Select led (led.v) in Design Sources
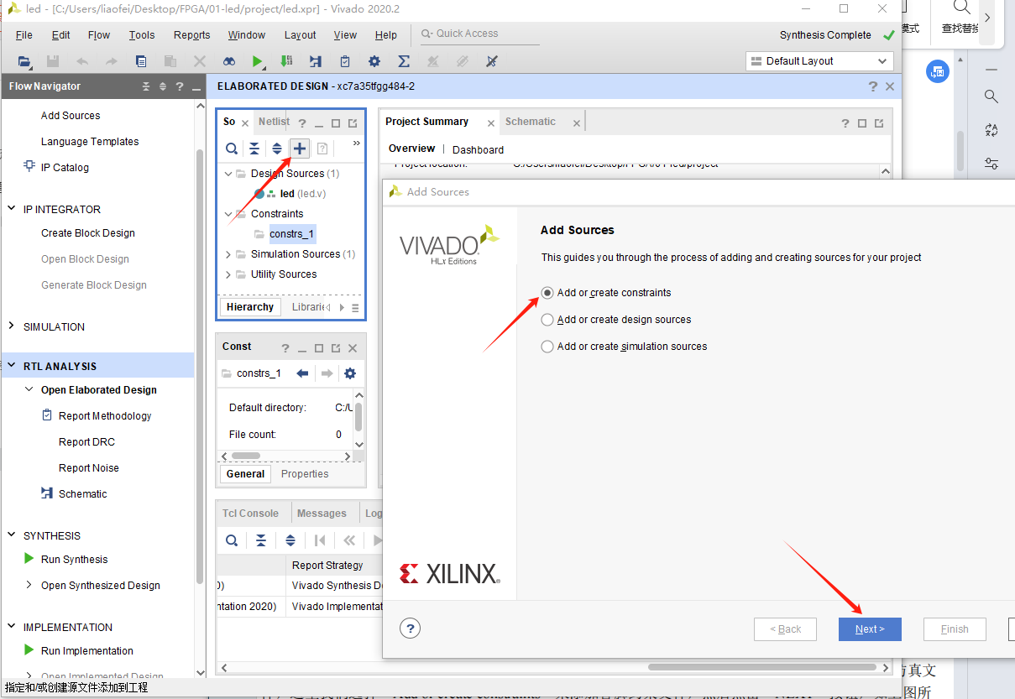Image resolution: width=1015 pixels, height=699 pixels. 303,194
